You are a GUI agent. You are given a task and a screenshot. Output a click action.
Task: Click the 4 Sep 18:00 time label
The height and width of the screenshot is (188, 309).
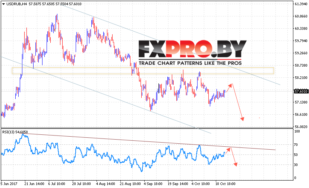click(x=153, y=184)
